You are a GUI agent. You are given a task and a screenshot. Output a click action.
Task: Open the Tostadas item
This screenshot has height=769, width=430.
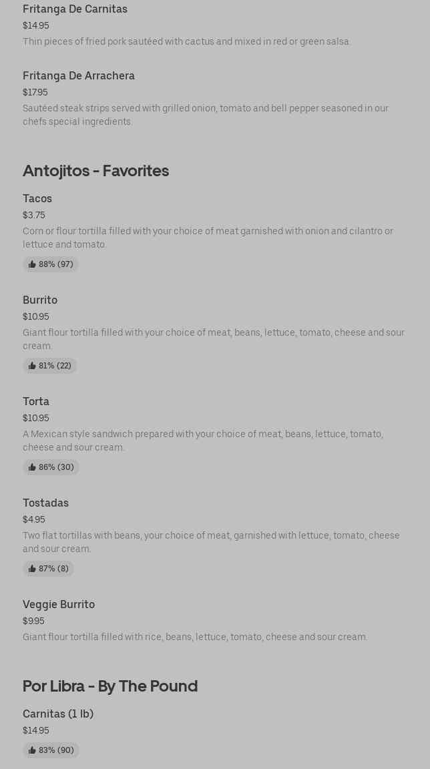point(45,503)
